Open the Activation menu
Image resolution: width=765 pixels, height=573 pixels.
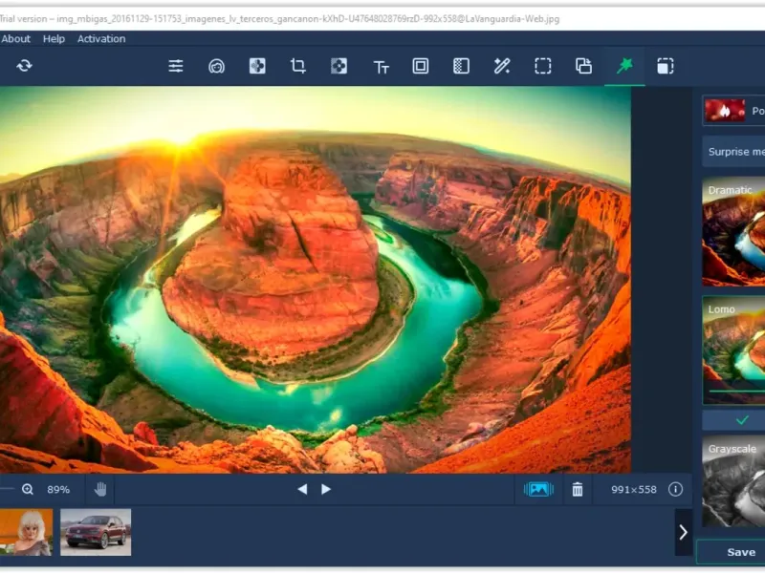click(x=101, y=39)
